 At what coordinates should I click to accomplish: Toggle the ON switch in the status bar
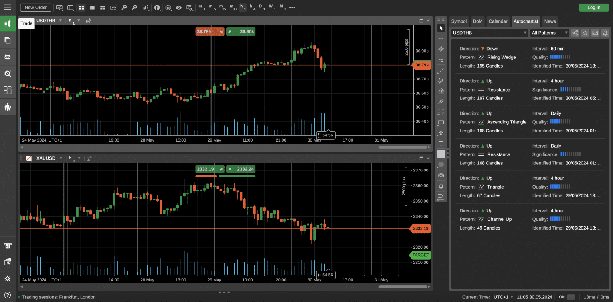pos(571,297)
